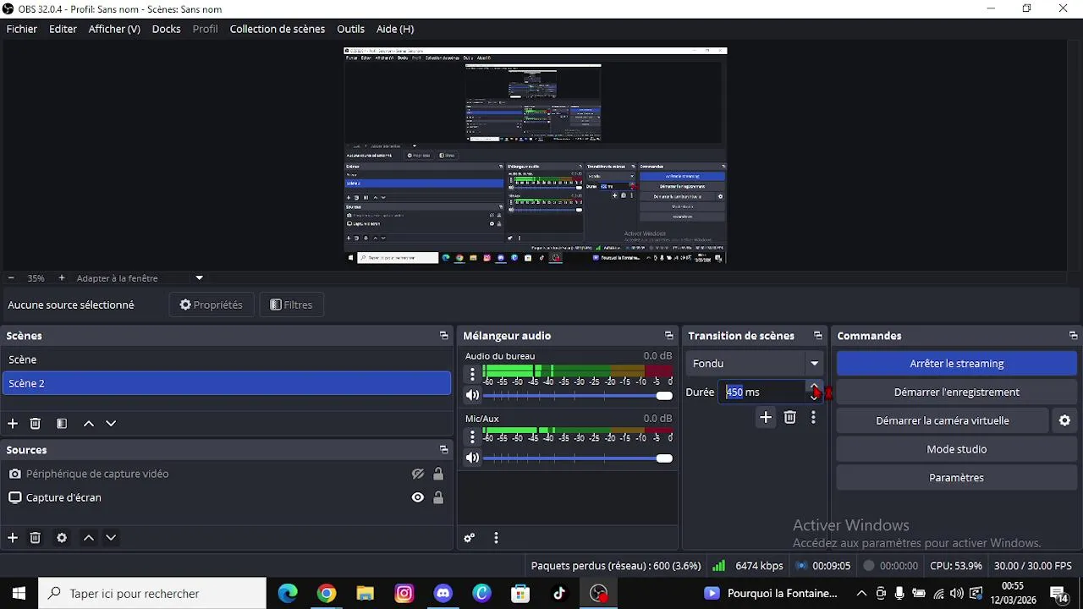Open Propriétés button
The image size is (1083, 609).
(x=212, y=304)
